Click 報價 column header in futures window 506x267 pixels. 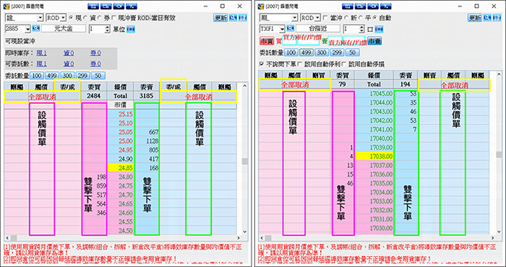(x=374, y=75)
